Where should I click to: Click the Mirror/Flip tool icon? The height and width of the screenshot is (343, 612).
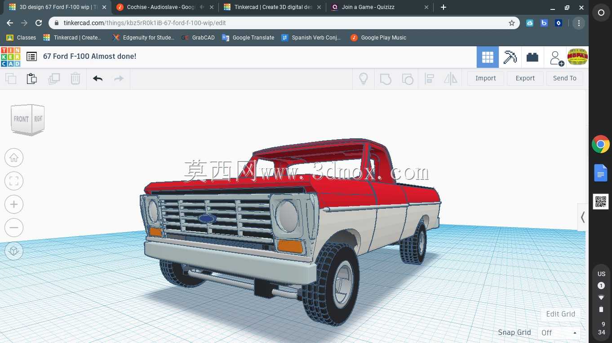pyautogui.click(x=450, y=79)
